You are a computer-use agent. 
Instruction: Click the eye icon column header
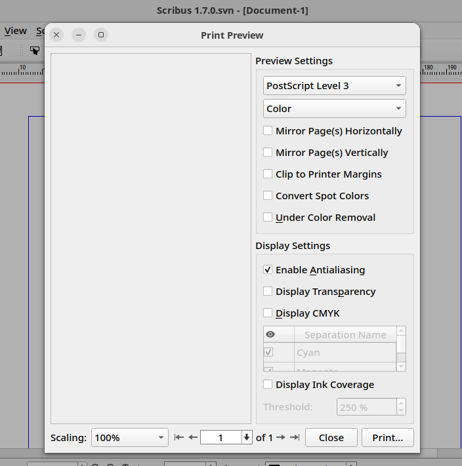[270, 334]
